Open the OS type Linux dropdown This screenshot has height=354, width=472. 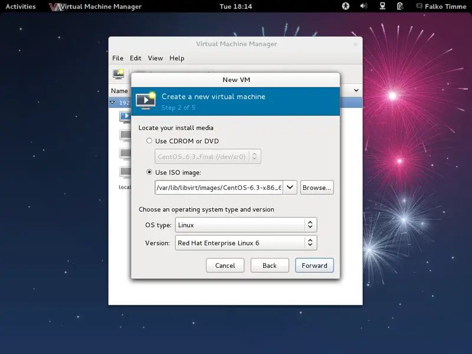[x=246, y=225]
